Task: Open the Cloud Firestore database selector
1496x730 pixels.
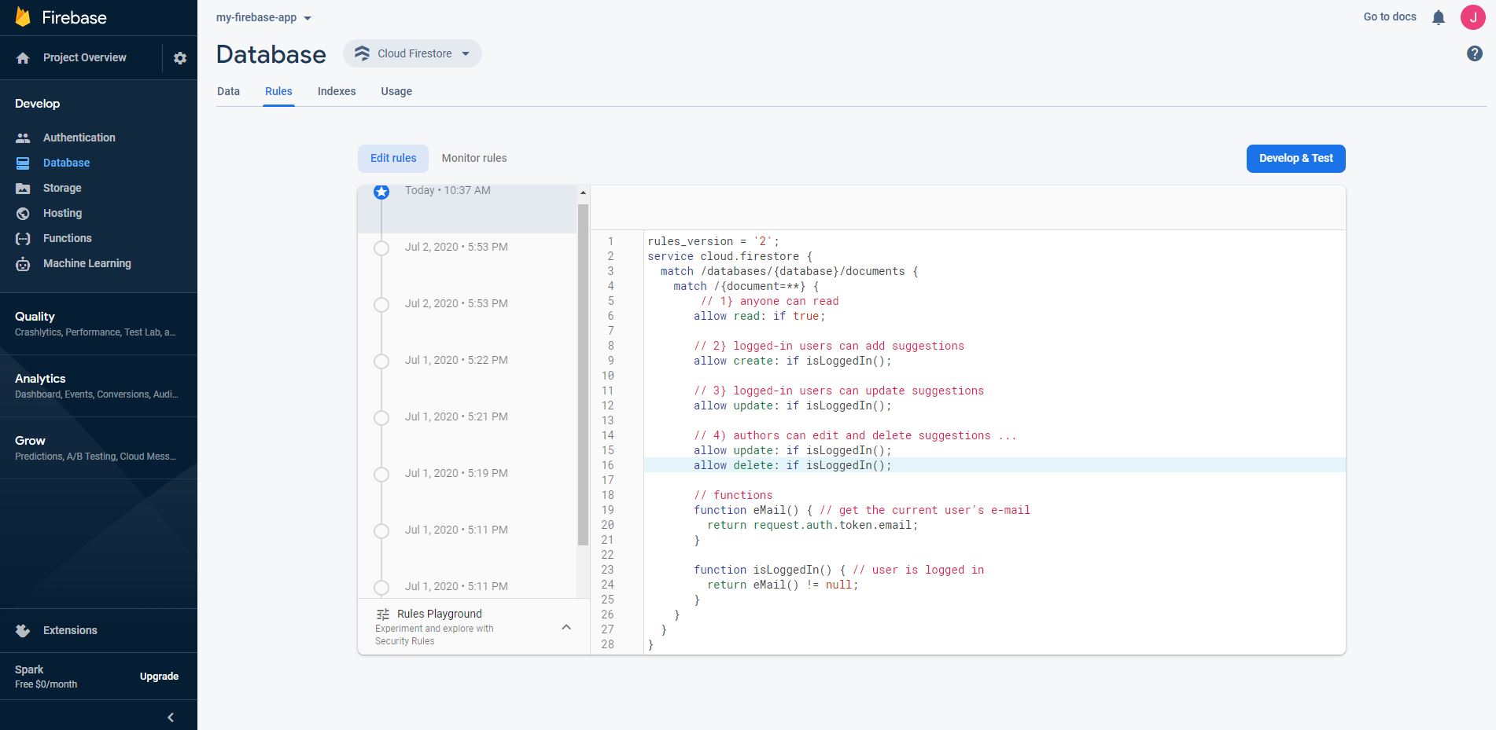Action: [413, 53]
